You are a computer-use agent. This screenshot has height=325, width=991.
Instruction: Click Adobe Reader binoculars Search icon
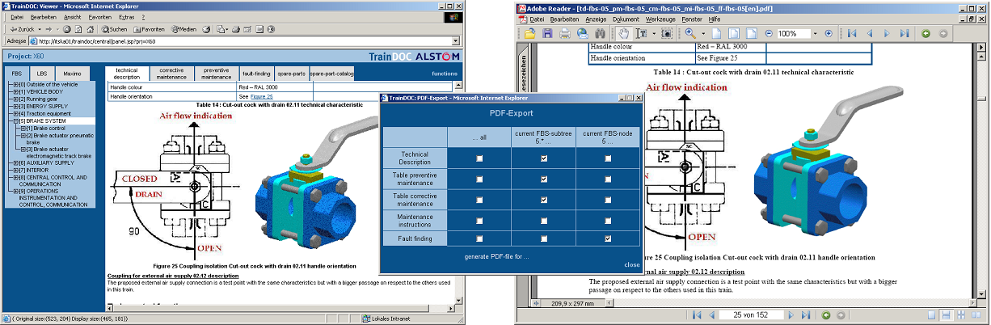[x=601, y=33]
